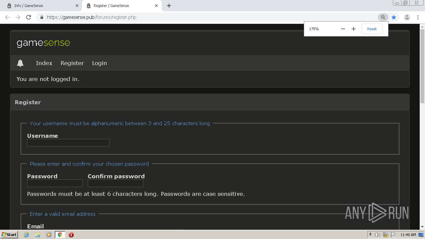The height and width of the screenshot is (239, 425).
Task: Reload the page
Action: (x=29, y=17)
